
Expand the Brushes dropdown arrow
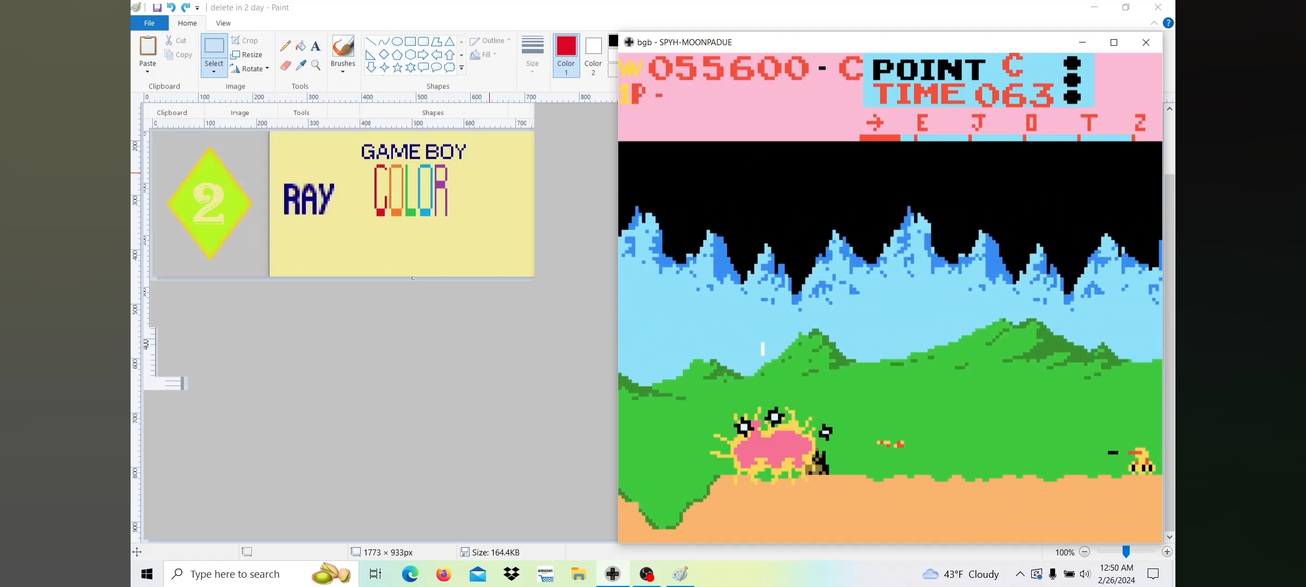tap(343, 72)
